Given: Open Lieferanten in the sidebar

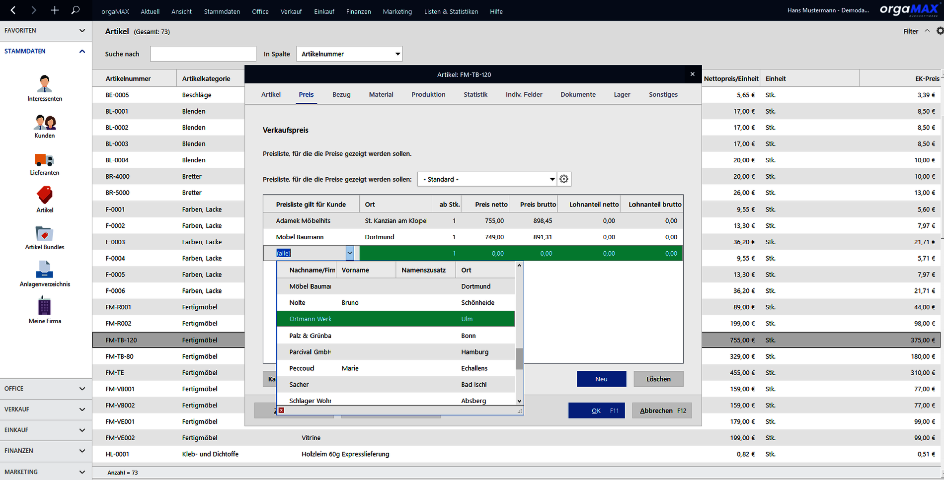Looking at the screenshot, I should point(45,164).
